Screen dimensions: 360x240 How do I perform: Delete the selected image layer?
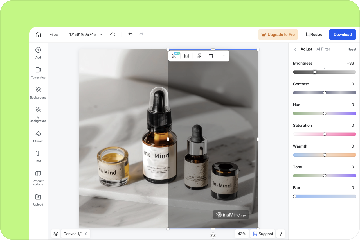[211, 56]
